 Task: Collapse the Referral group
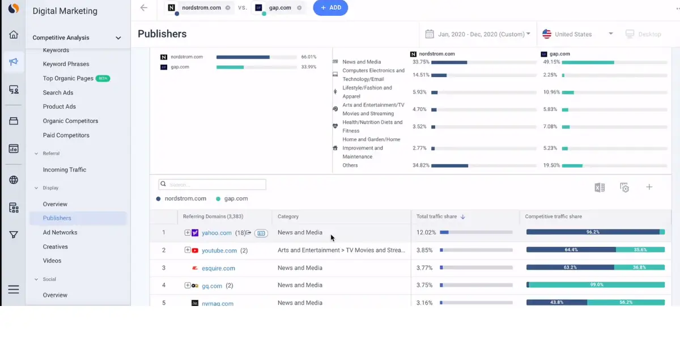pos(36,154)
